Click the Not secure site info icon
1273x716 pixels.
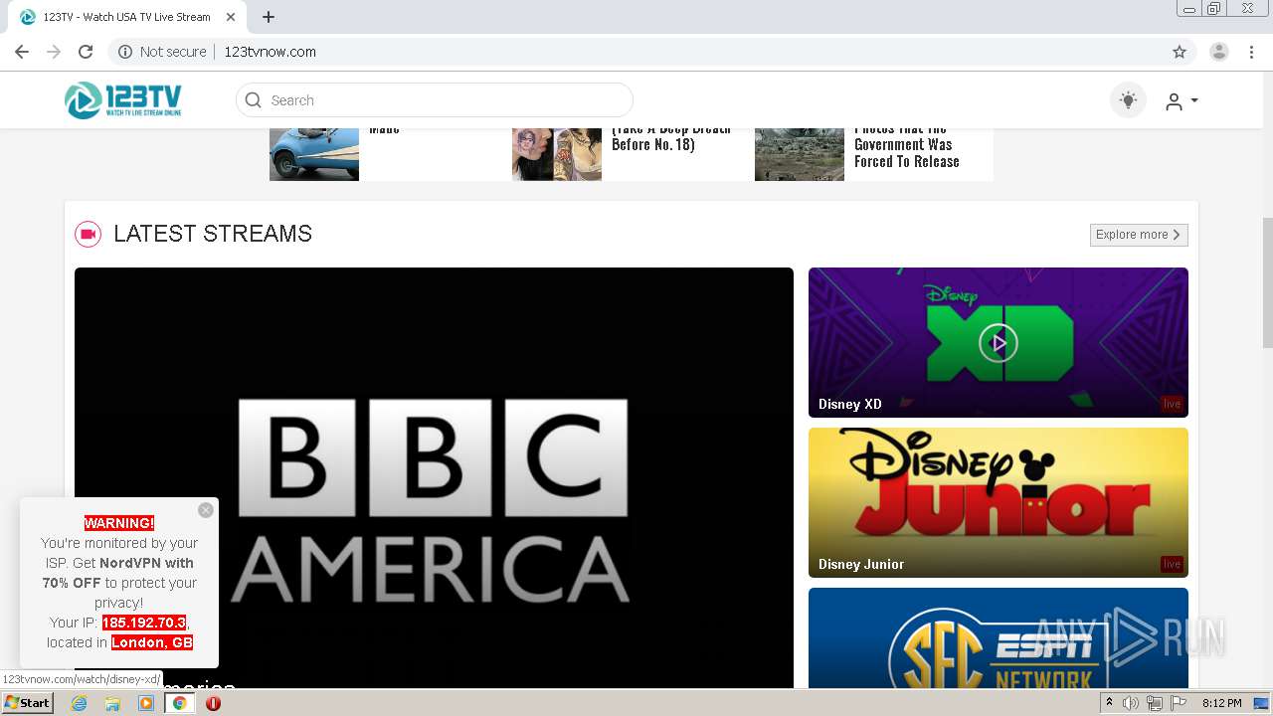click(125, 52)
